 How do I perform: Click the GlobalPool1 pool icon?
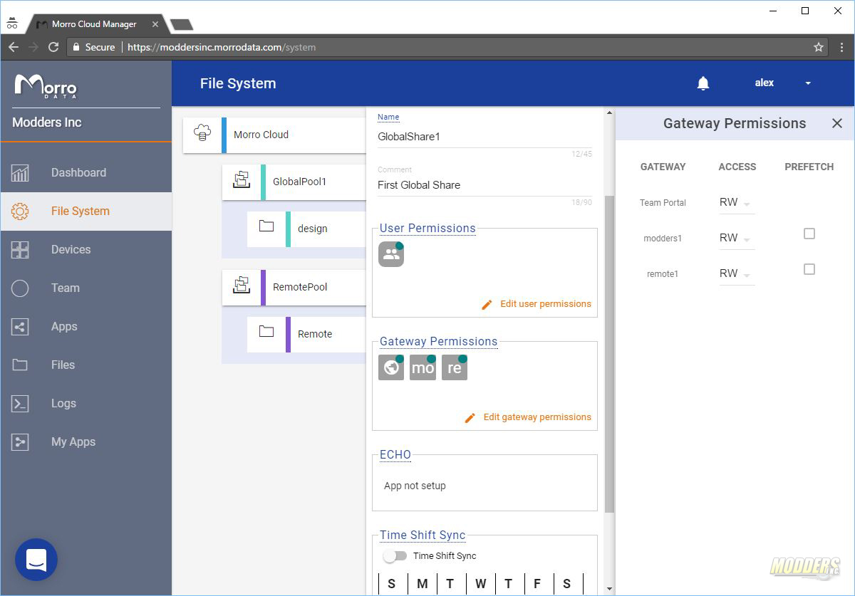click(242, 179)
